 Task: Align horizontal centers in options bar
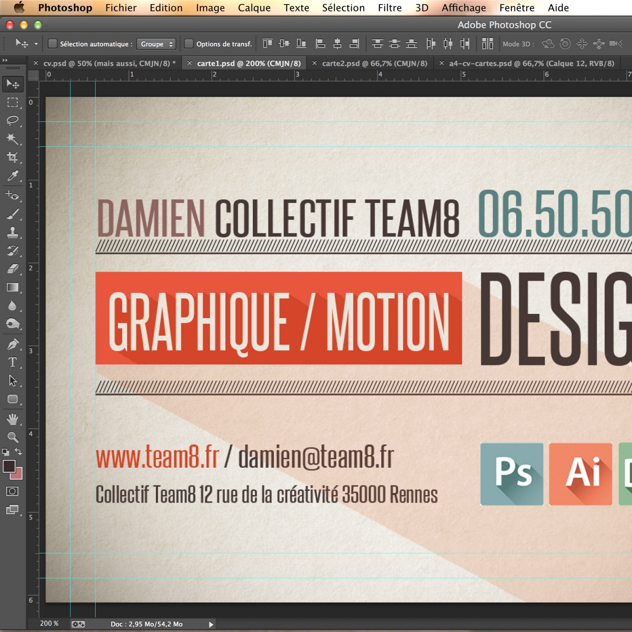(337, 43)
